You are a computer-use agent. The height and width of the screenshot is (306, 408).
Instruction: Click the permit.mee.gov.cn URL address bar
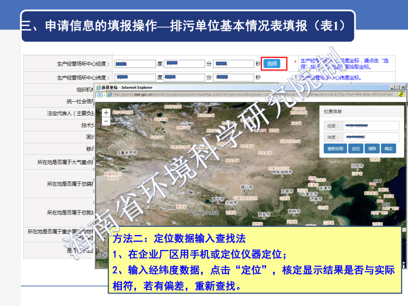(253, 94)
